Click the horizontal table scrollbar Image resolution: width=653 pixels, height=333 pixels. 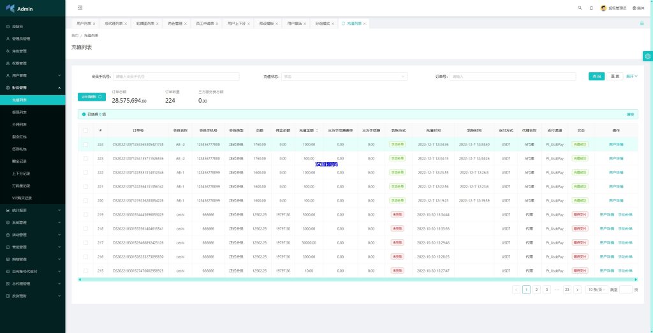(357, 279)
